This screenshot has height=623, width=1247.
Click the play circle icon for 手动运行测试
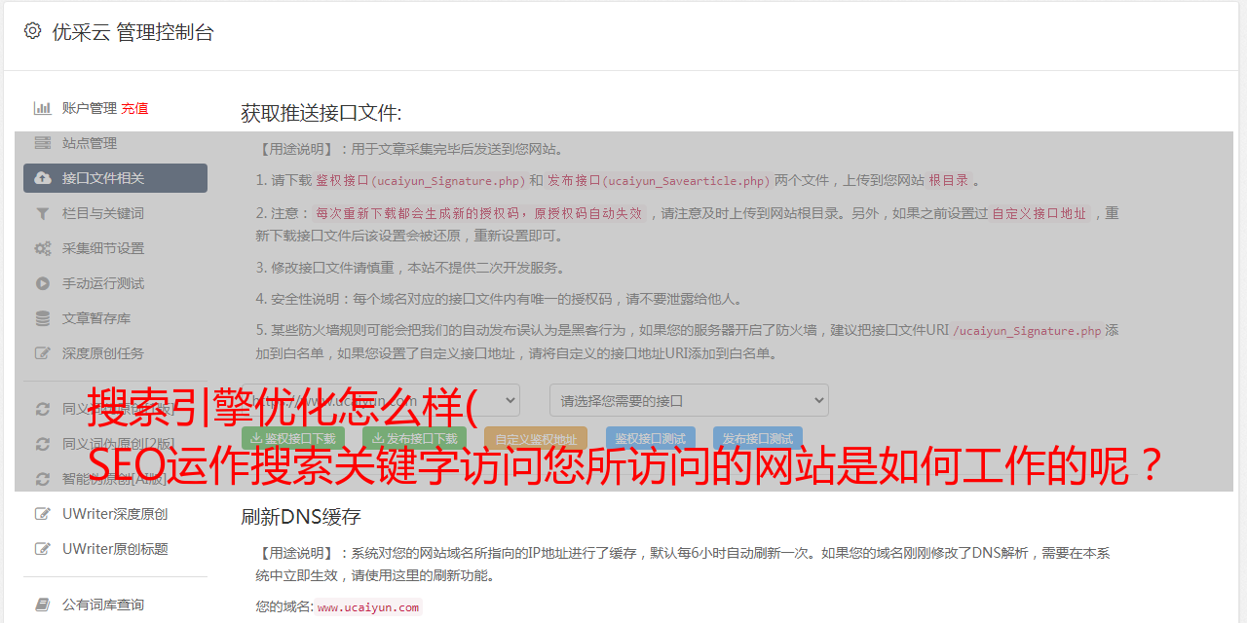coord(43,283)
